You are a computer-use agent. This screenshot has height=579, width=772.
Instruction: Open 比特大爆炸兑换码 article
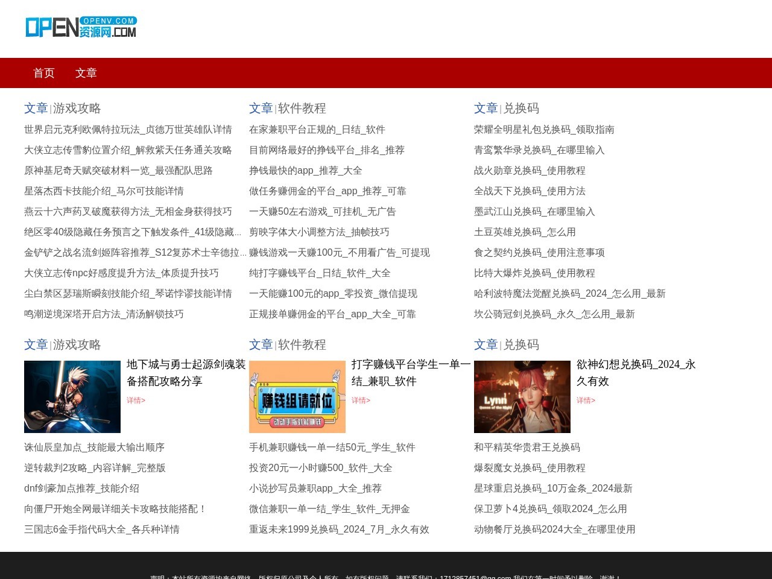[x=534, y=273]
